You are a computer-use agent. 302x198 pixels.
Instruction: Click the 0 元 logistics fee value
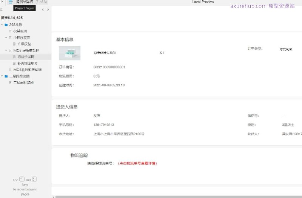pos(97,76)
